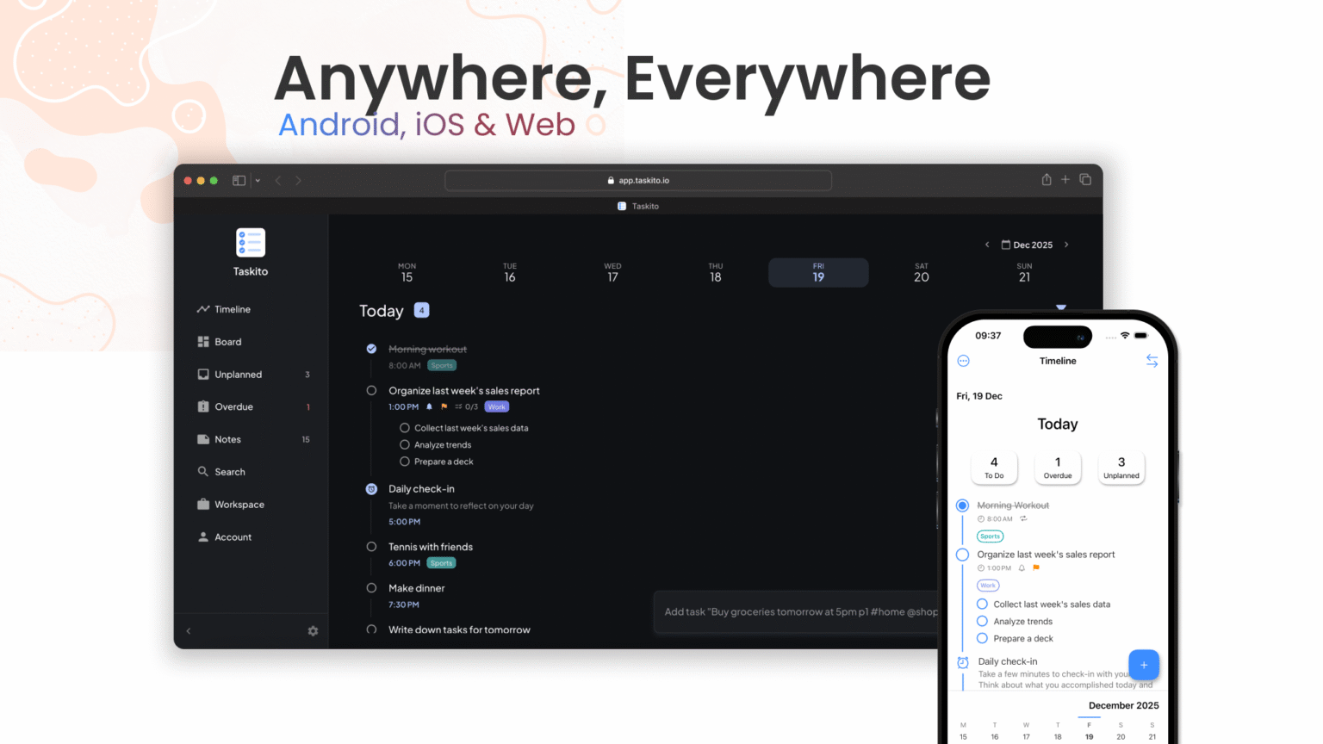
Task: Switch to Saturday 20 in the week strip
Action: click(921, 272)
